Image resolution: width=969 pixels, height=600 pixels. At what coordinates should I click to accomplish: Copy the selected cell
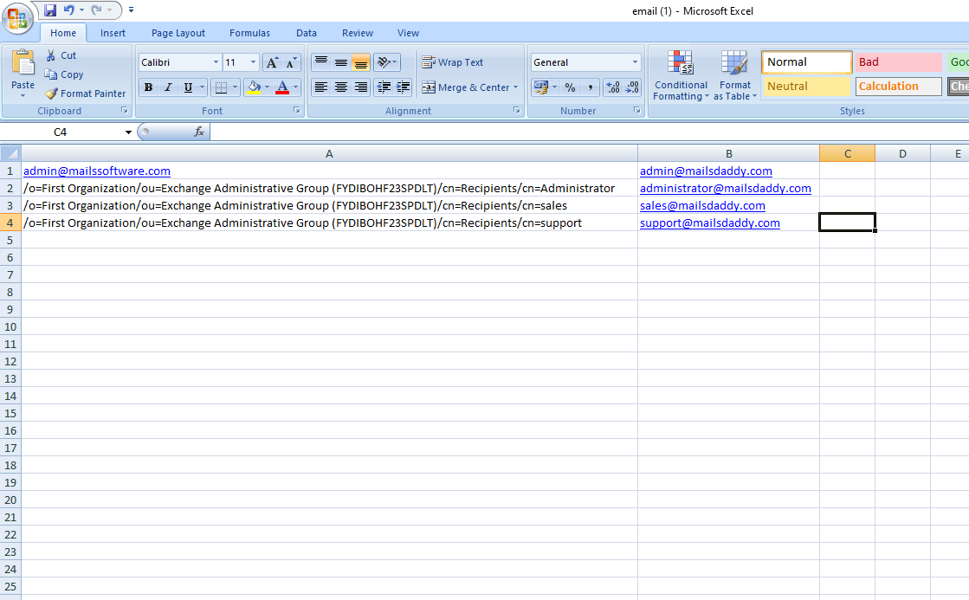point(63,74)
